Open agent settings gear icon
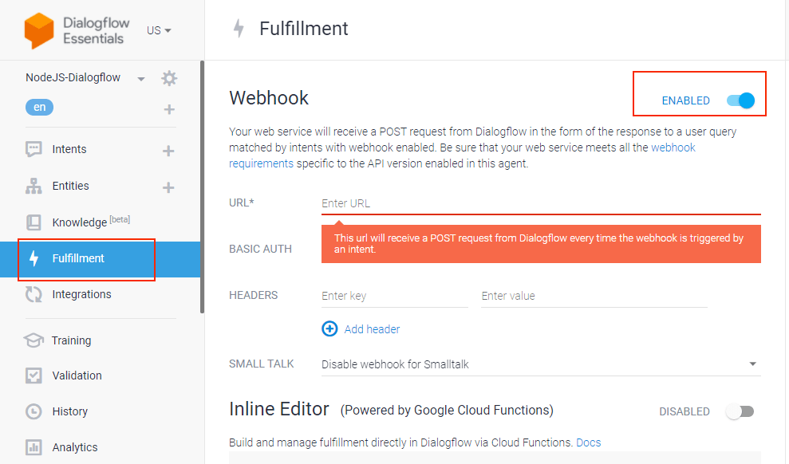 169,78
